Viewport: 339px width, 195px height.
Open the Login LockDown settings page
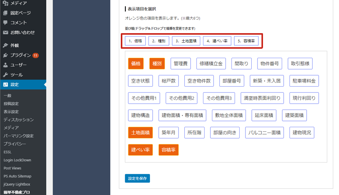click(x=17, y=160)
